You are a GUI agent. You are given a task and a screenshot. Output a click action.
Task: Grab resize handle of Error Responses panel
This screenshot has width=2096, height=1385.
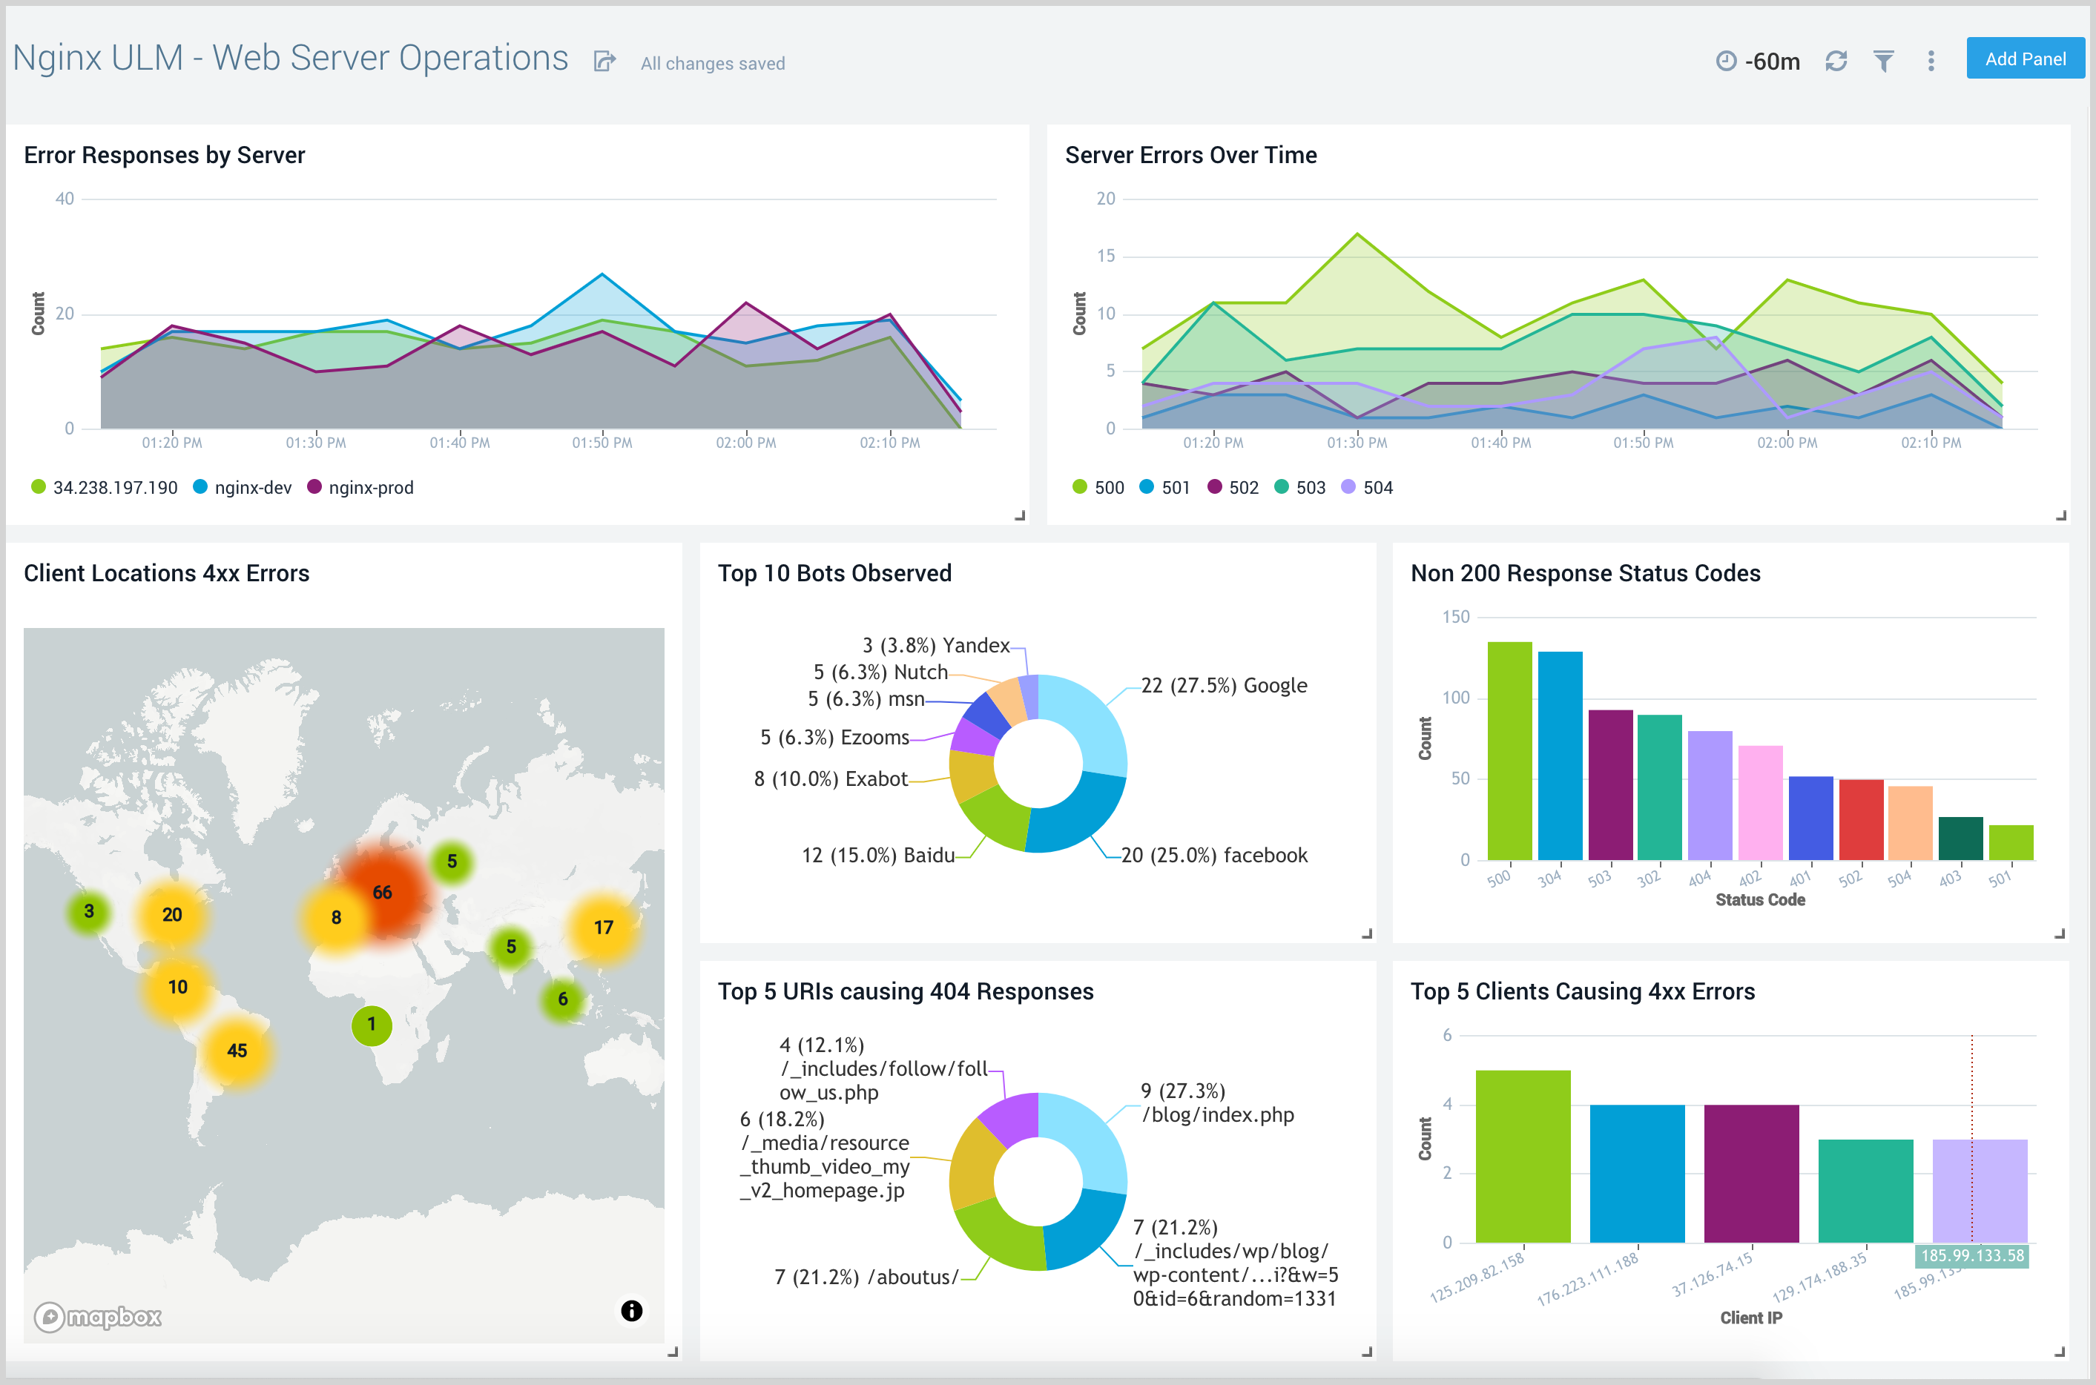pos(1019,516)
